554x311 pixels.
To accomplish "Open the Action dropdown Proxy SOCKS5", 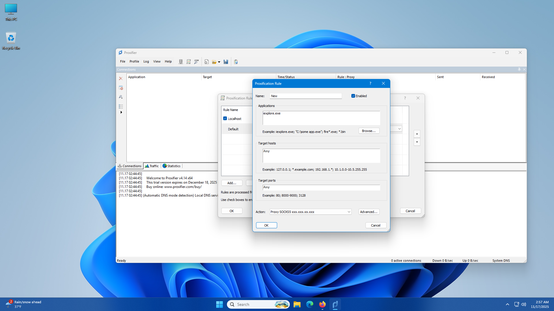I will coord(310,212).
